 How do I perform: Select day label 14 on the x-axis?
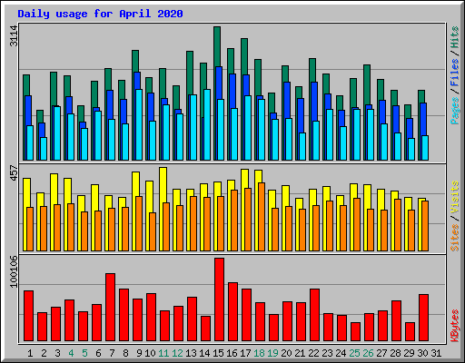click(204, 353)
